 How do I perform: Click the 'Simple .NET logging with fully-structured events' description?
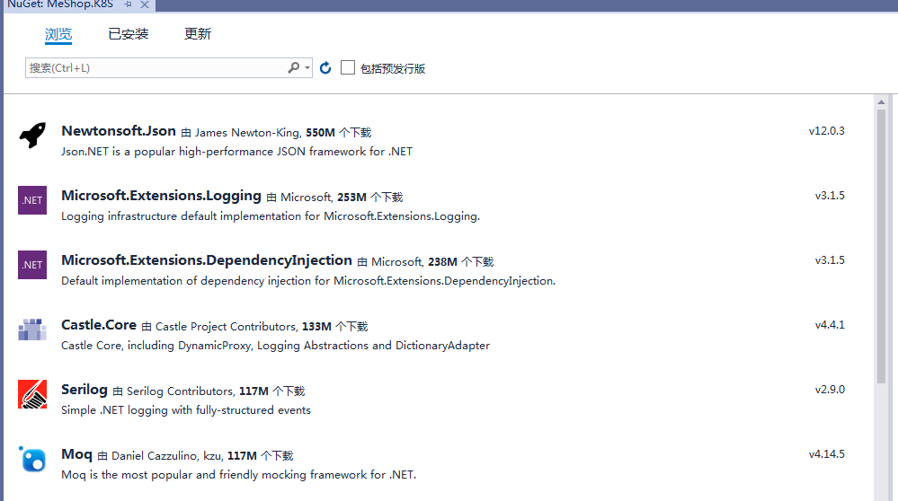point(186,410)
